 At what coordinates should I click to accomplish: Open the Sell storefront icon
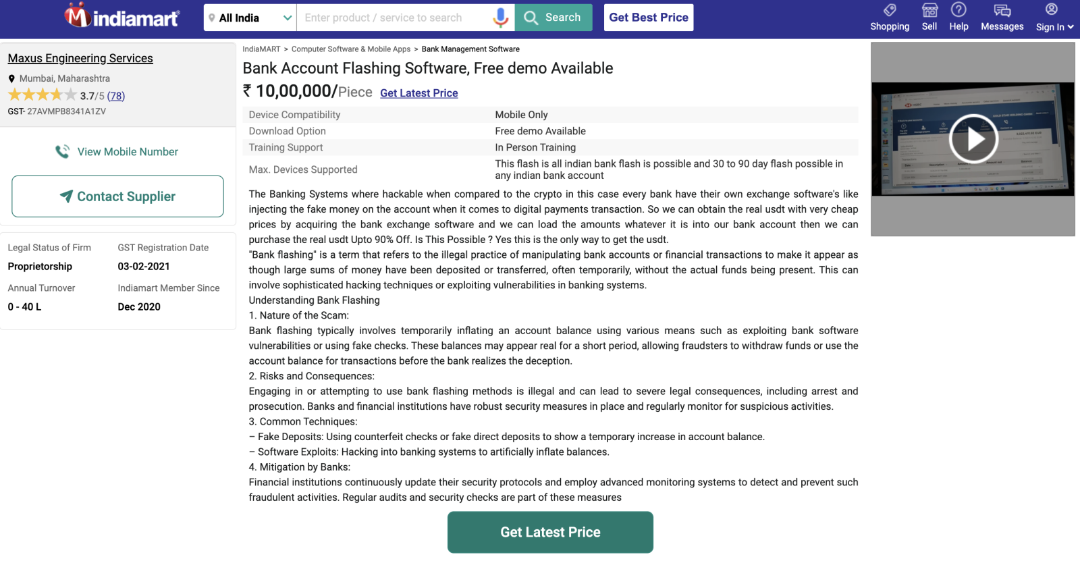click(929, 10)
